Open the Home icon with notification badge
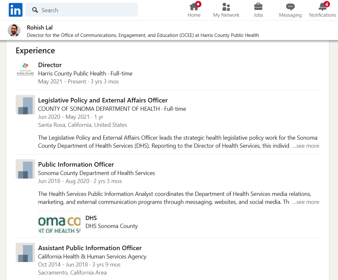338x280 pixels. tap(195, 6)
